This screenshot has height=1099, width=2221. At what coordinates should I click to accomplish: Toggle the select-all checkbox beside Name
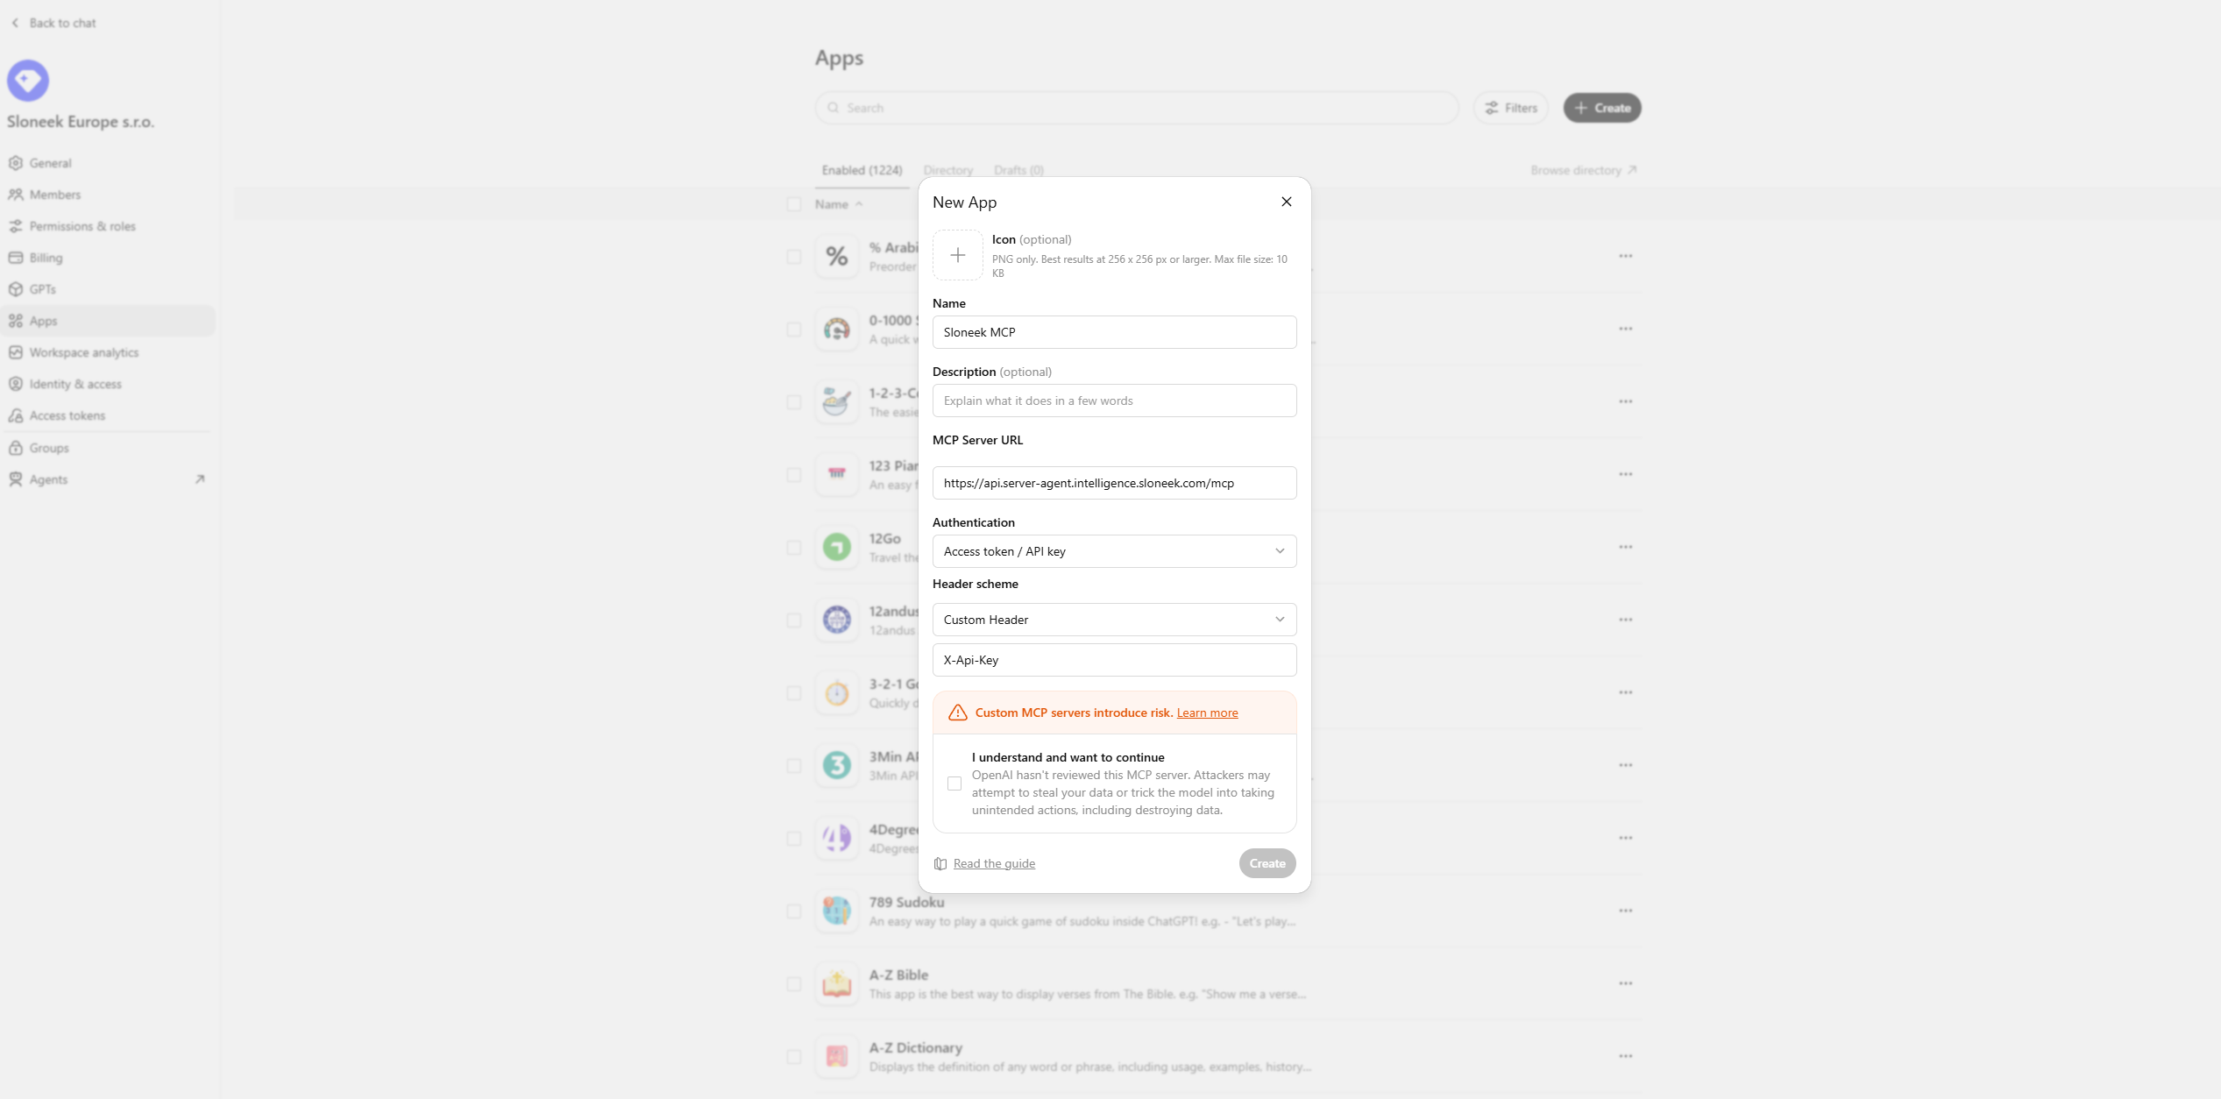794,204
